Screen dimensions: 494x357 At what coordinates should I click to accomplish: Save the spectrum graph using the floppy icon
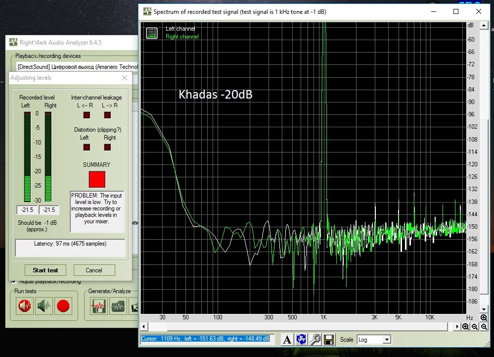click(x=328, y=340)
